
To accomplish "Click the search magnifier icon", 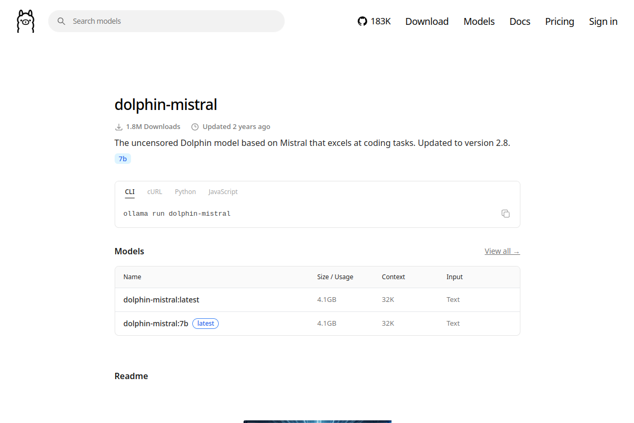I will [x=61, y=21].
